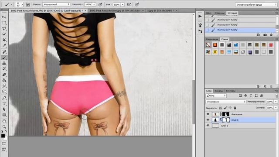Swap foreground and background colors

[x=6, y=131]
